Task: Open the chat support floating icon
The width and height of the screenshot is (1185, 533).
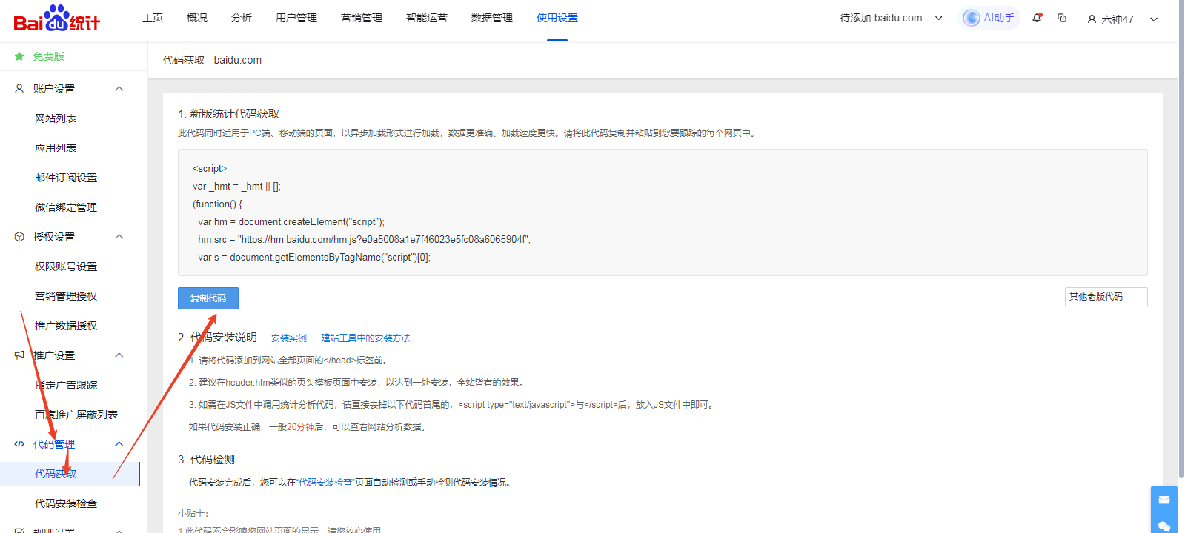Action: (x=1164, y=526)
